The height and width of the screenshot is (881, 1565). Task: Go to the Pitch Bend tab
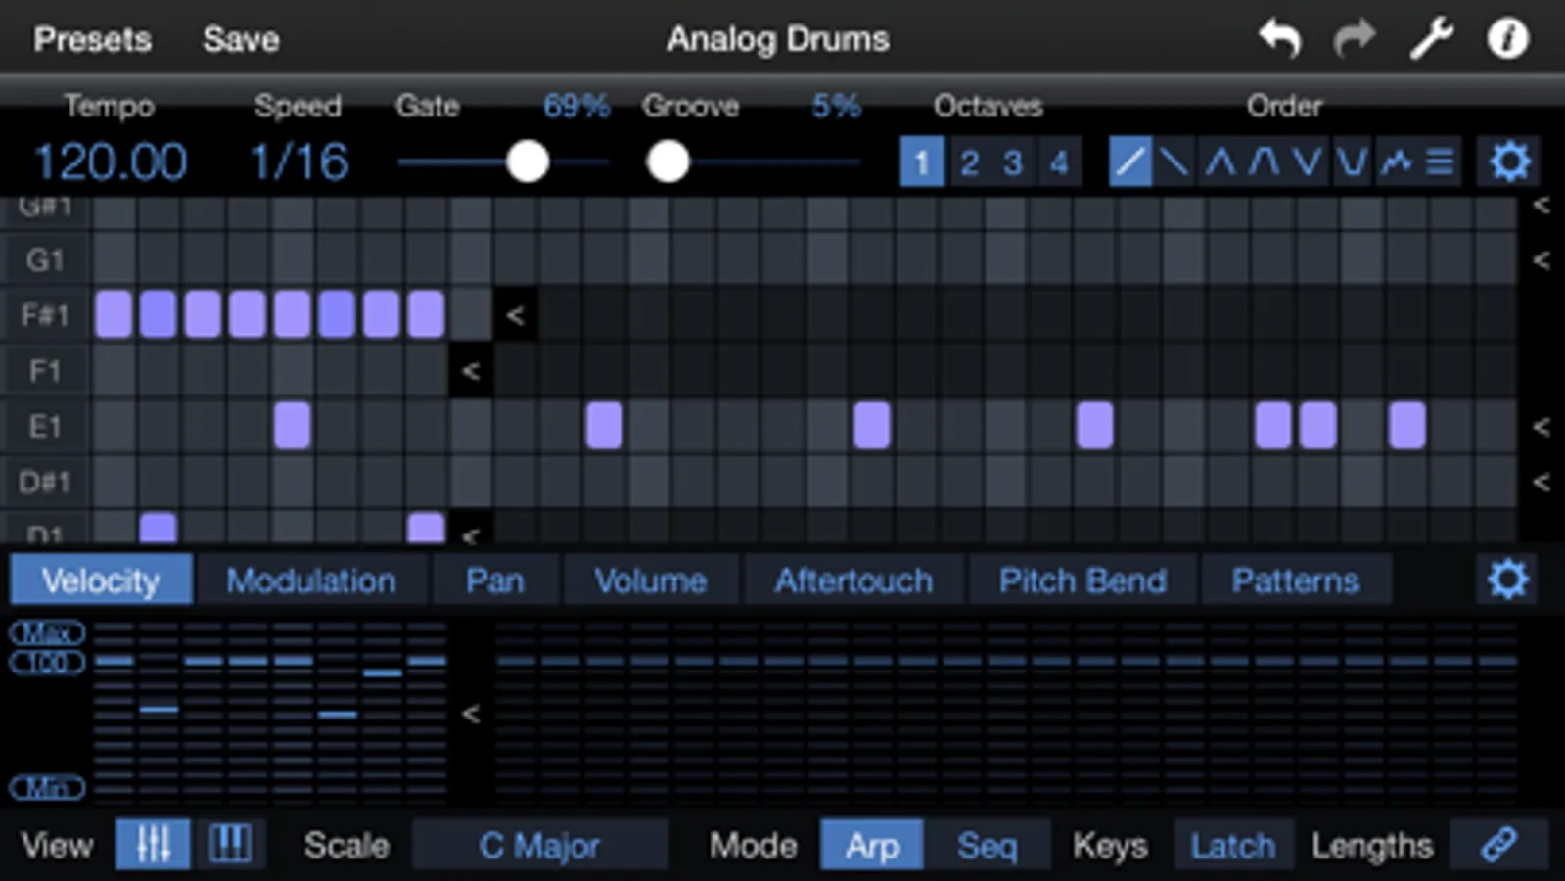click(1082, 580)
